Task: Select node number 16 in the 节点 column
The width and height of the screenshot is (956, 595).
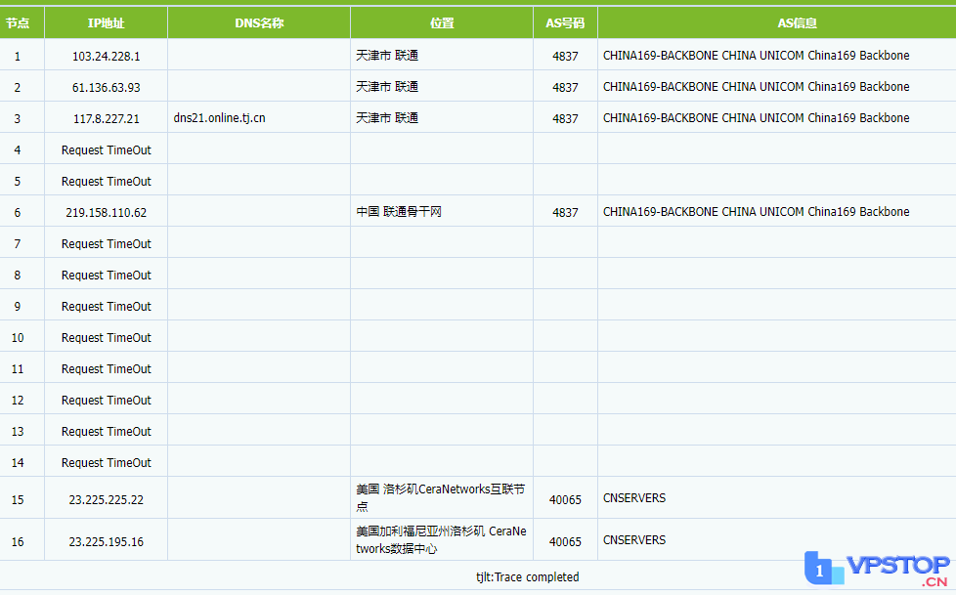Action: pyautogui.click(x=17, y=541)
